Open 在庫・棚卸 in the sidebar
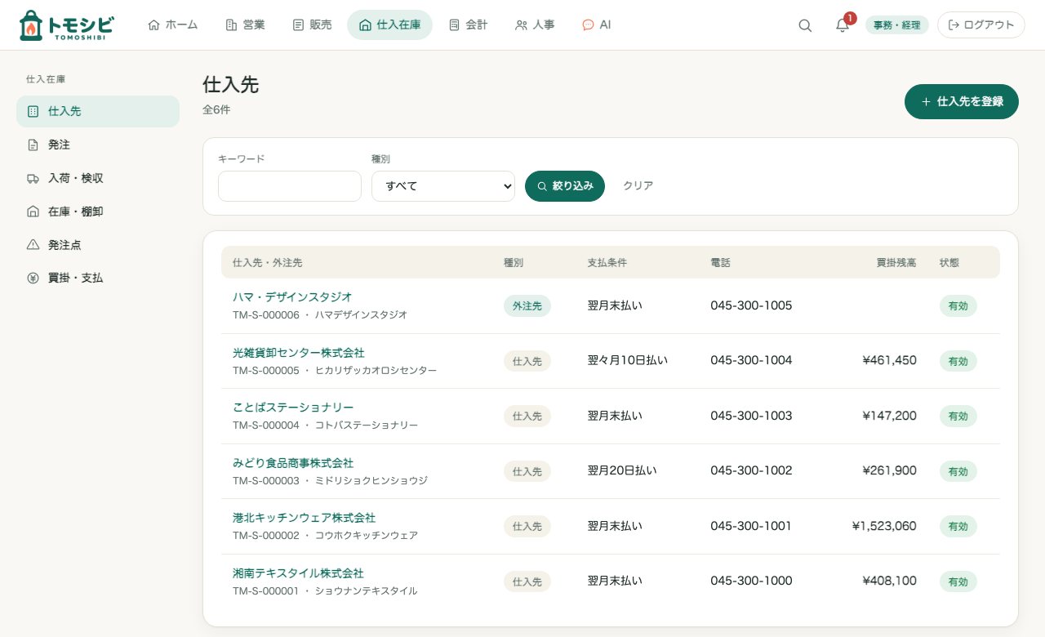This screenshot has width=1045, height=637. 98,212
